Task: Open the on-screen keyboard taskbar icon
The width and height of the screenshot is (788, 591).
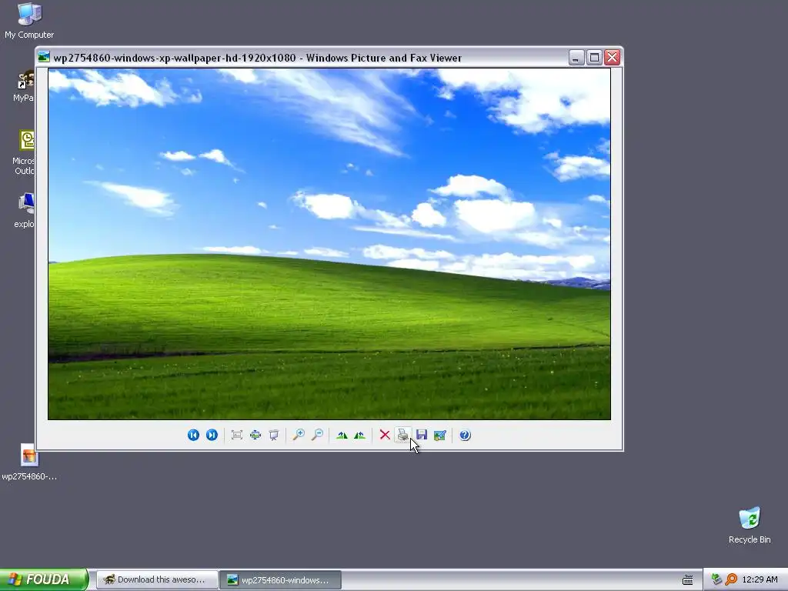Action: (x=687, y=580)
